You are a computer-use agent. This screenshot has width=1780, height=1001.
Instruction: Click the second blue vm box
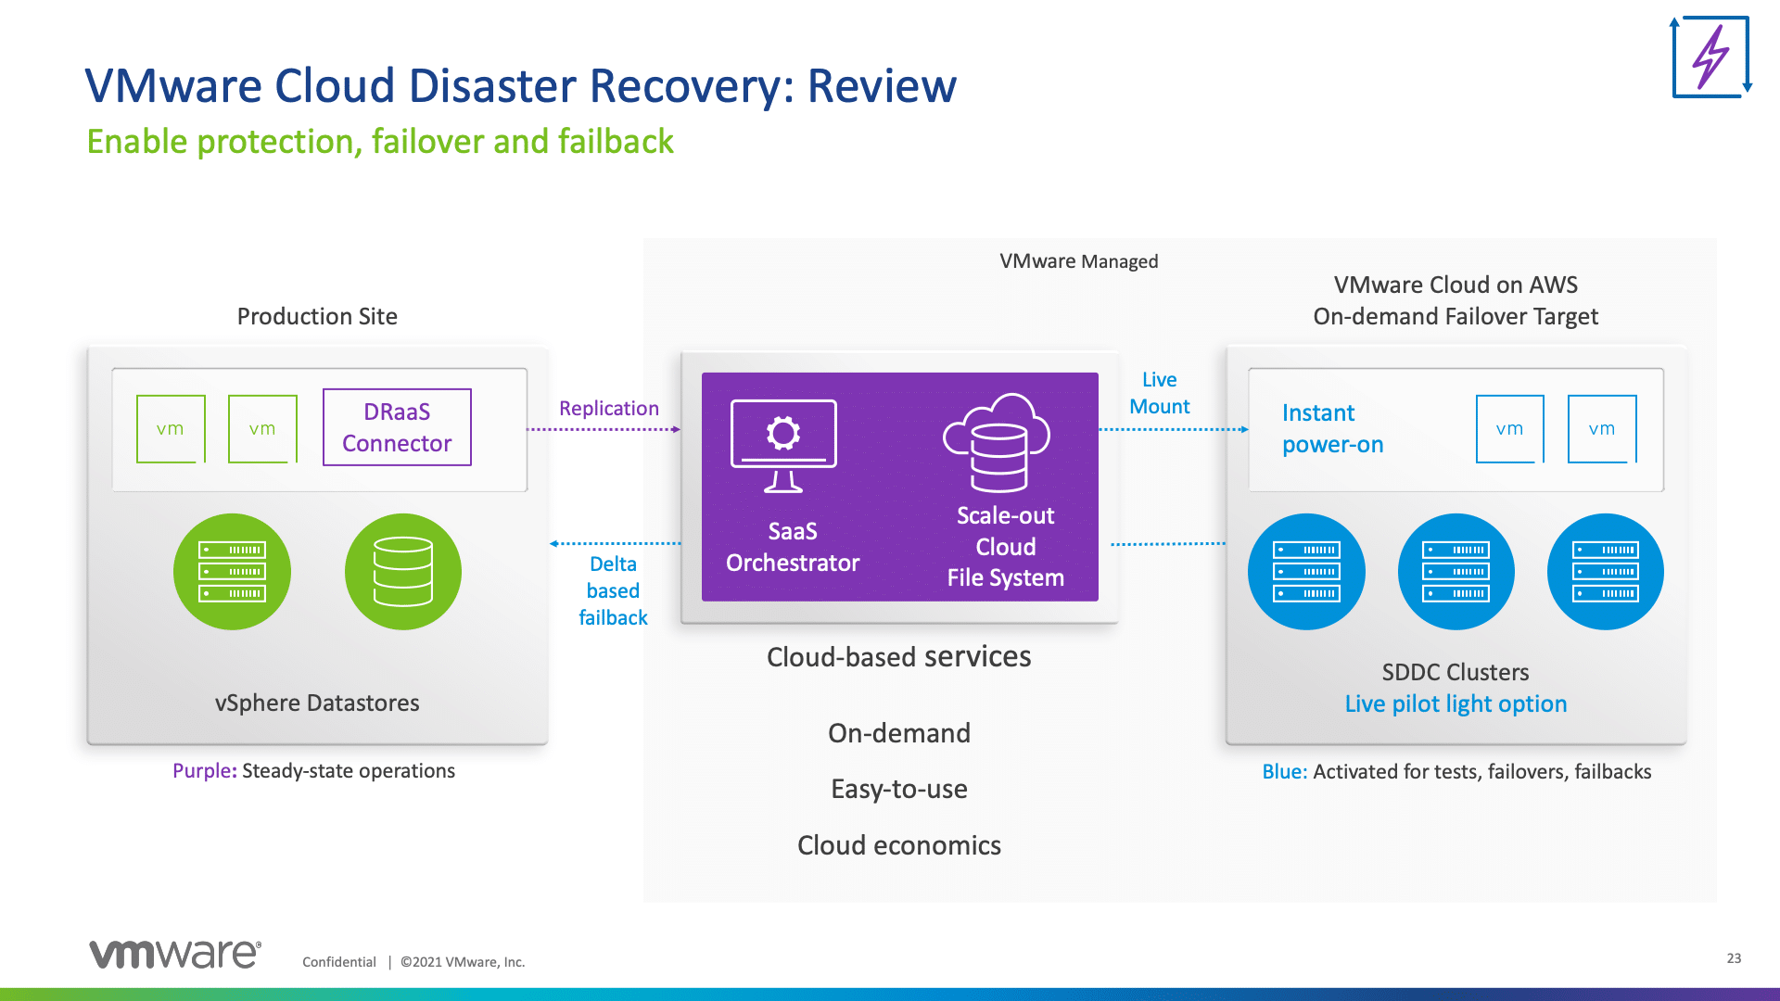(1602, 428)
